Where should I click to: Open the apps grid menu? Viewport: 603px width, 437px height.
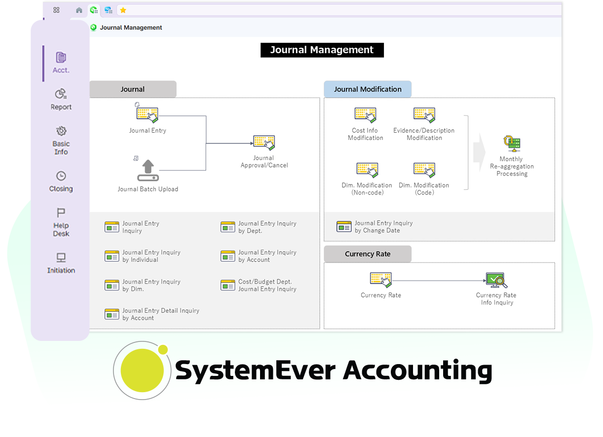[x=56, y=10]
